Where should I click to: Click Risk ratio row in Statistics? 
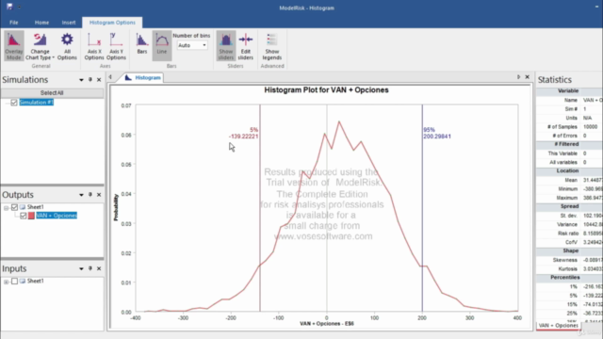click(x=569, y=234)
